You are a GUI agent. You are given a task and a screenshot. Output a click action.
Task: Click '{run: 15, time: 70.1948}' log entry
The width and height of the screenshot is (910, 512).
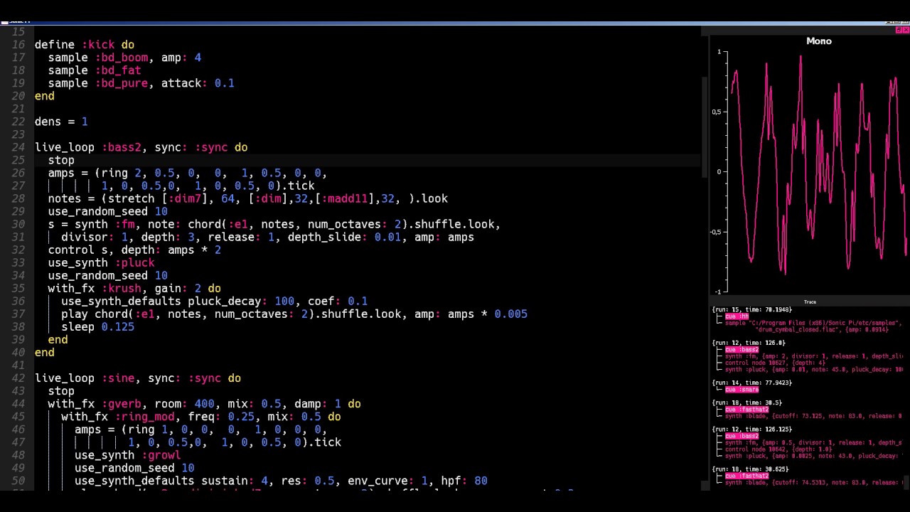coord(751,310)
